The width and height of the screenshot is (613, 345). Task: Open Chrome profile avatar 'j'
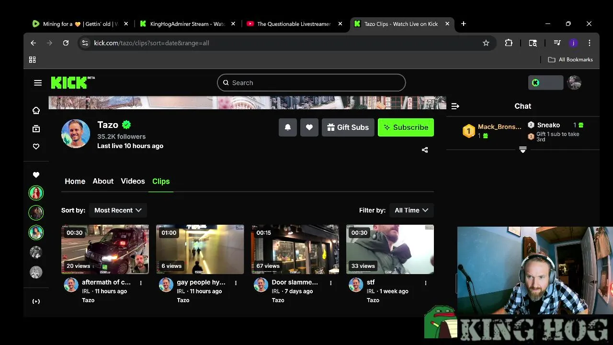click(x=573, y=43)
